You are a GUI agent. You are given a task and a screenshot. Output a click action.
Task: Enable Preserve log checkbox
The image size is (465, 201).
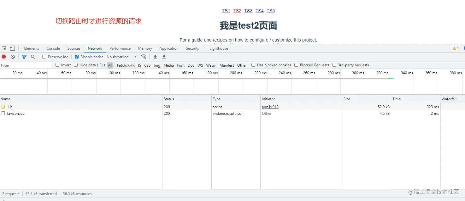tap(44, 57)
